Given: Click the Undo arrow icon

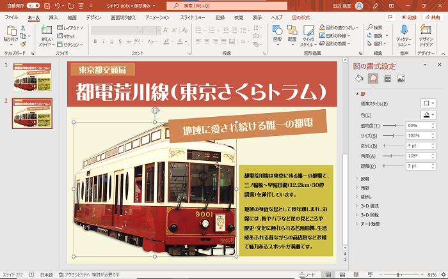Looking at the screenshot, I should click(58, 6).
